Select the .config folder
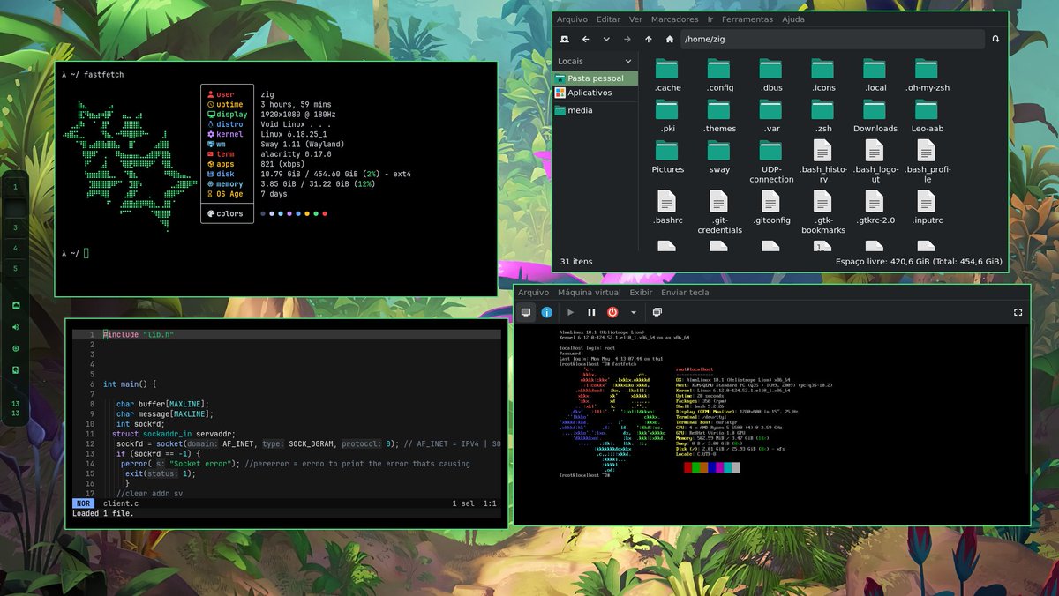 click(719, 76)
